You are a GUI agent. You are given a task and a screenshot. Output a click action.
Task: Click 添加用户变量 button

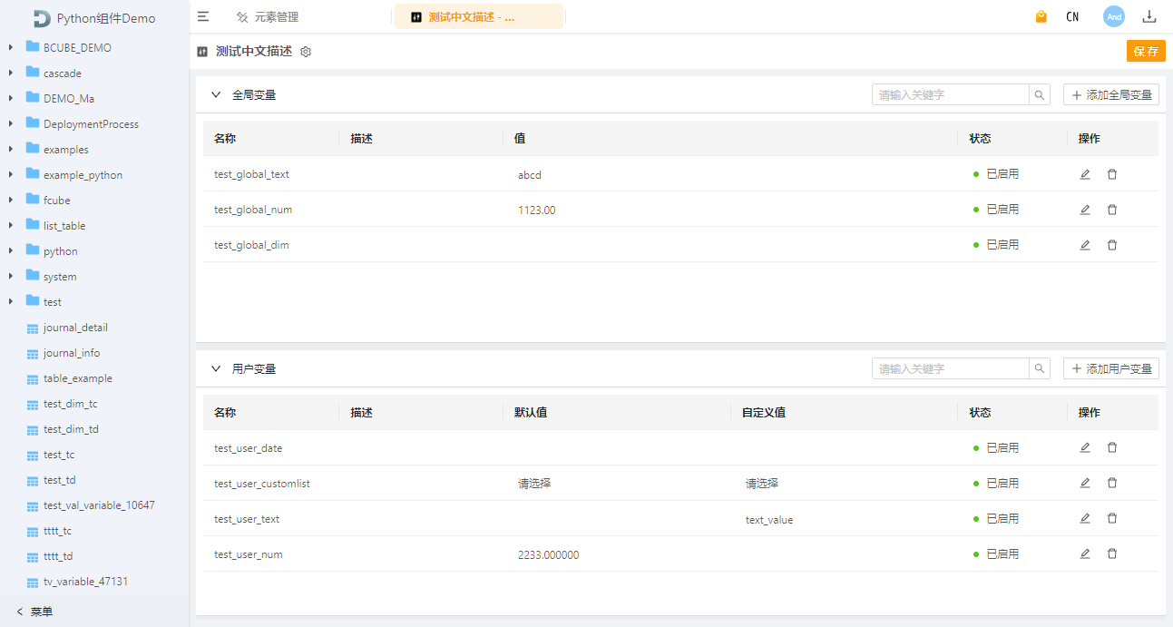[1110, 368]
